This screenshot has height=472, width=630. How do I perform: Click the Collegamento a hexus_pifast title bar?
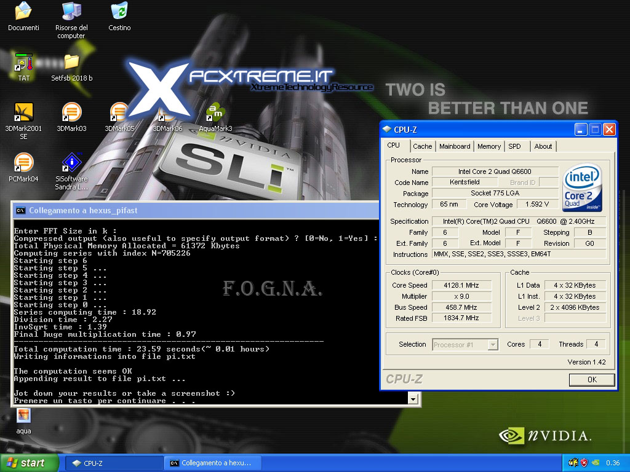coord(197,210)
